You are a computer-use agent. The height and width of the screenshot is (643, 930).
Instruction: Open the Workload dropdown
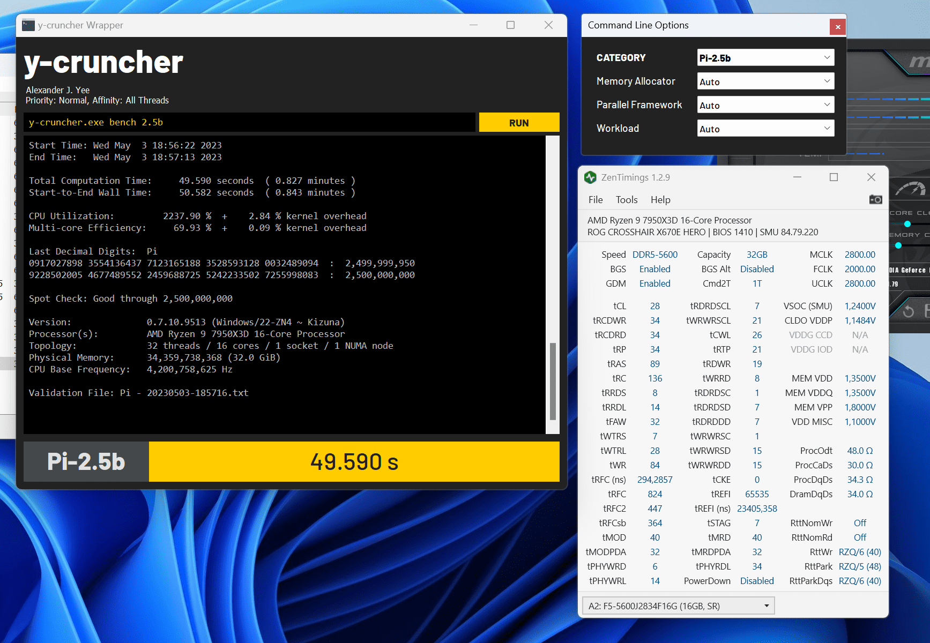click(x=765, y=128)
